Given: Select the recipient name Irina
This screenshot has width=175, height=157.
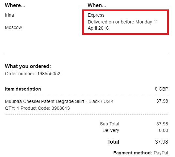Looking at the screenshot, I should point(9,15).
